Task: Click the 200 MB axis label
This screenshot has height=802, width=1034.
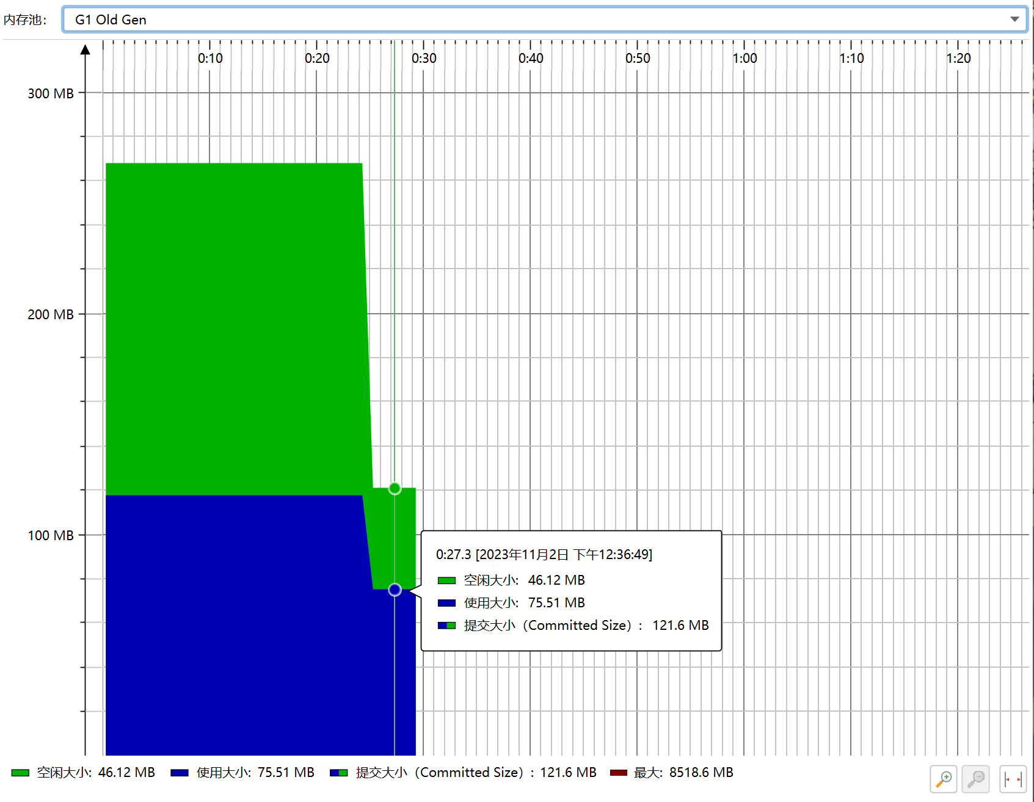Action: point(51,314)
